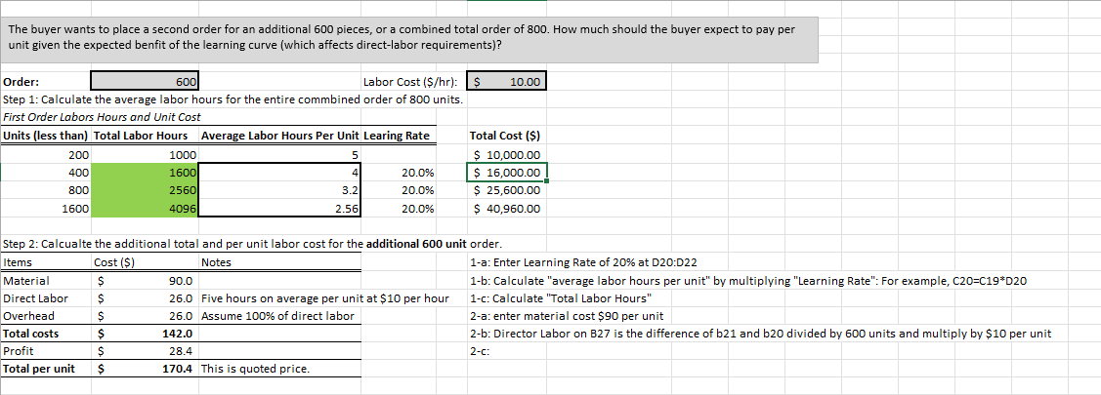Click the 'Total Labor Hours' column header
Image resolution: width=1101 pixels, height=395 pixels.
pyautogui.click(x=141, y=136)
